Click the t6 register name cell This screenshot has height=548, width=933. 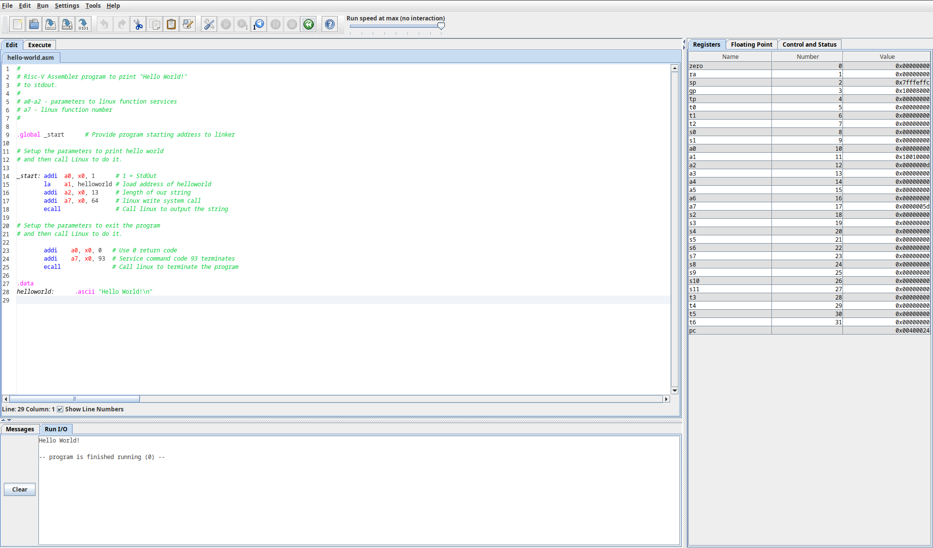click(x=730, y=322)
